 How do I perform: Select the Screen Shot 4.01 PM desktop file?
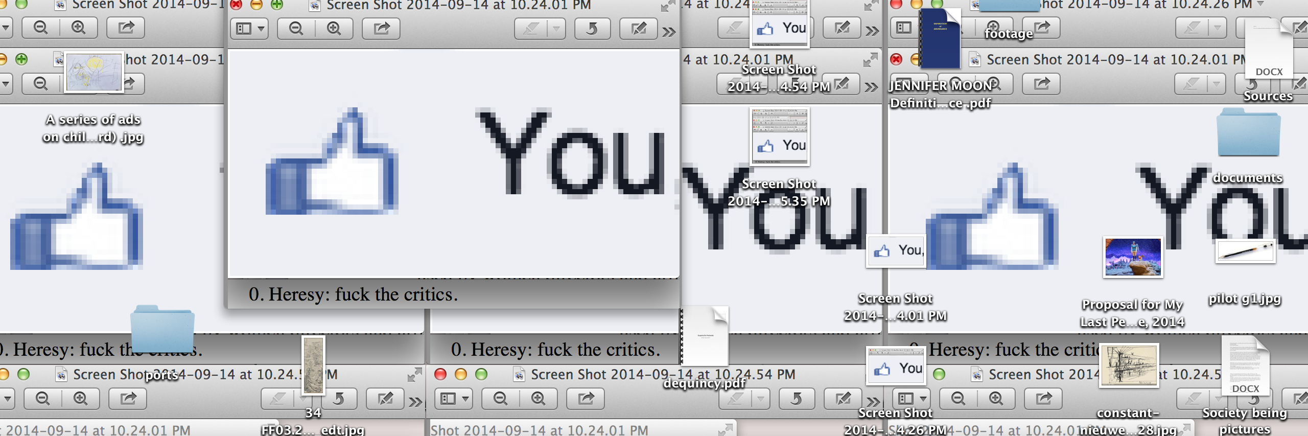click(x=896, y=251)
